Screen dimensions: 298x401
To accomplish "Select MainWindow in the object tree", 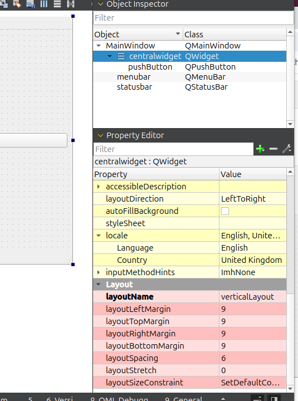I will (130, 46).
